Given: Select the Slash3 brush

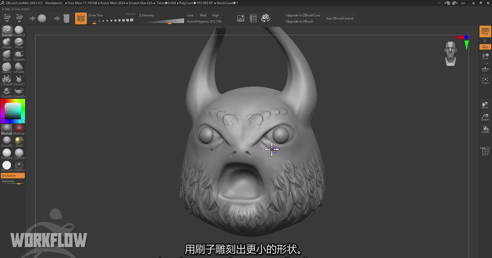Looking at the screenshot, I should [x=7, y=68].
